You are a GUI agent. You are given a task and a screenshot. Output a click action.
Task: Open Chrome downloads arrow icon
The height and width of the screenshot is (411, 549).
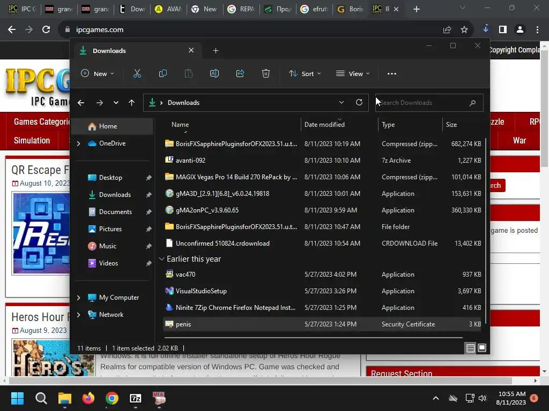coord(485,29)
